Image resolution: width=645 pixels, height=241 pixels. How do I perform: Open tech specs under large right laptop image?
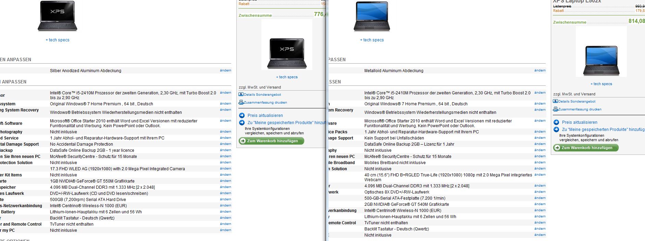point(372,40)
